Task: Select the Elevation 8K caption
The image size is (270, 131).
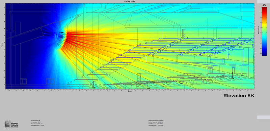Action: click(239, 96)
